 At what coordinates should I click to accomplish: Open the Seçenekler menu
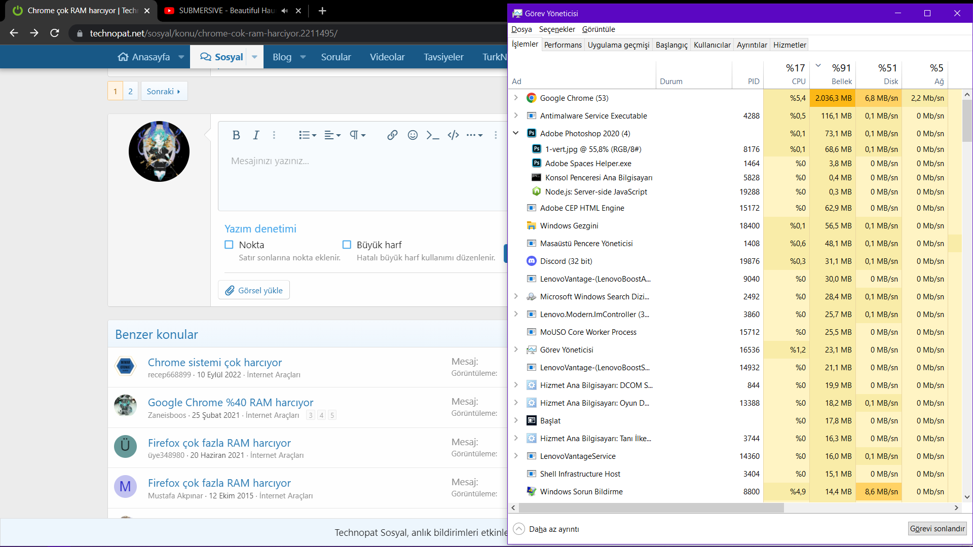point(556,29)
